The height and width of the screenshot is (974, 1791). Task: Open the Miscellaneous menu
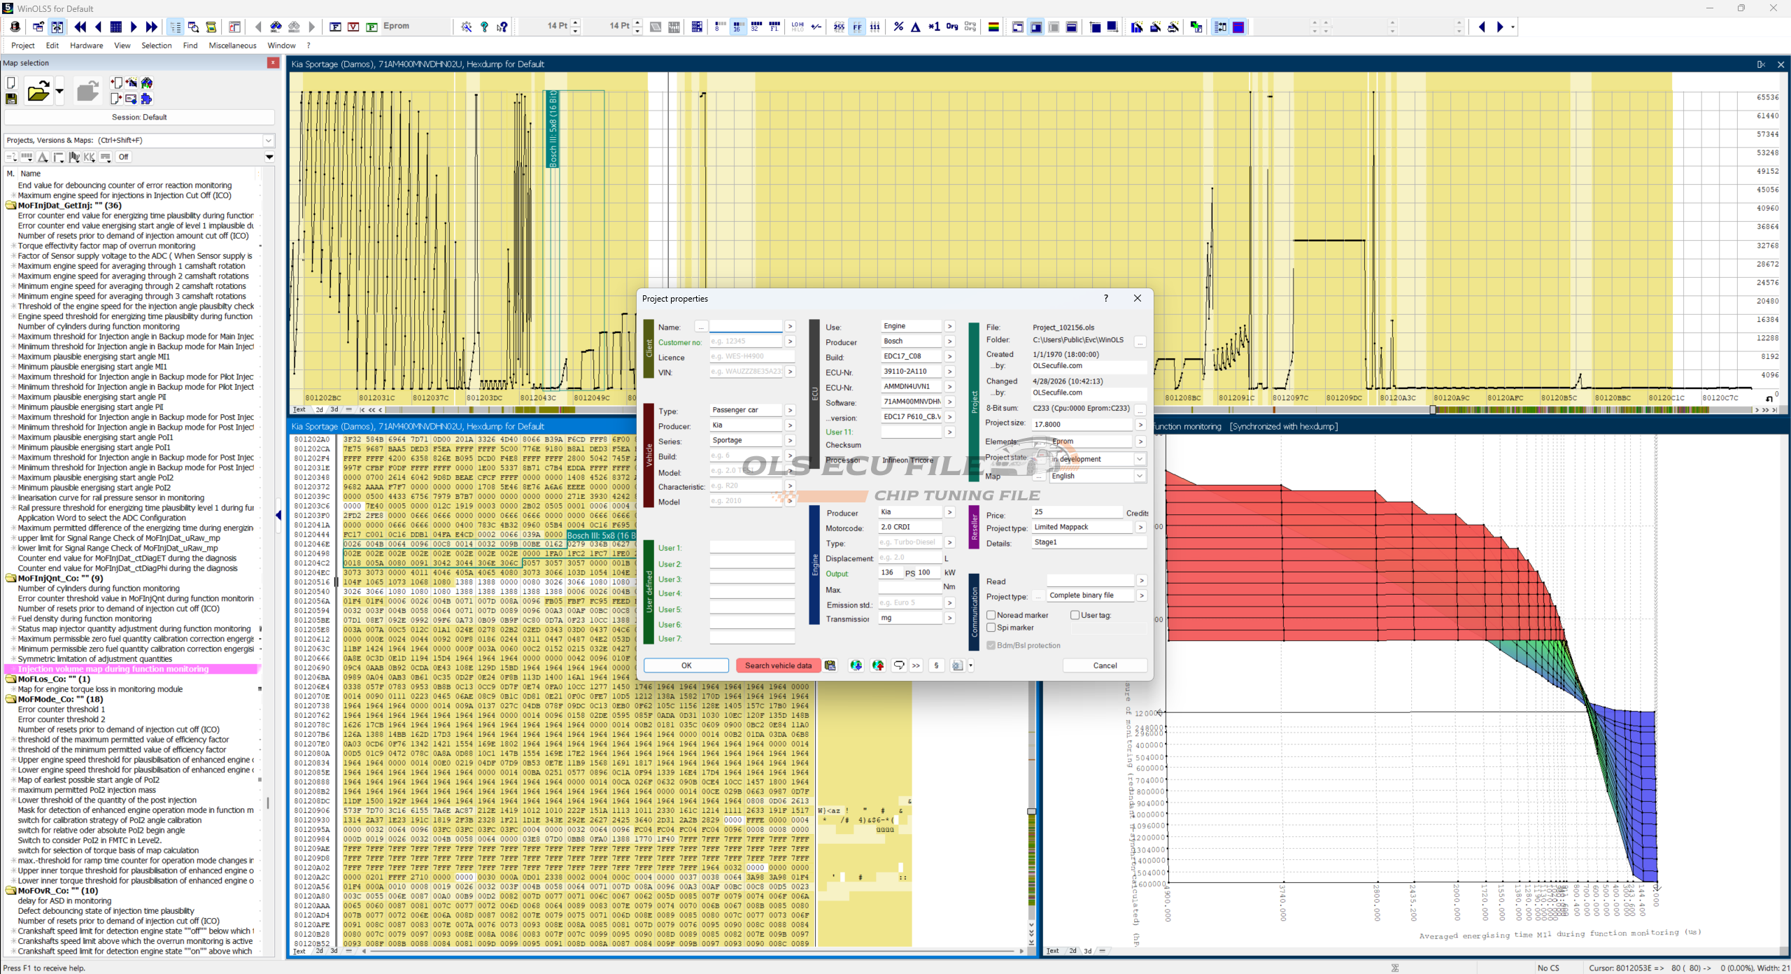point(232,45)
